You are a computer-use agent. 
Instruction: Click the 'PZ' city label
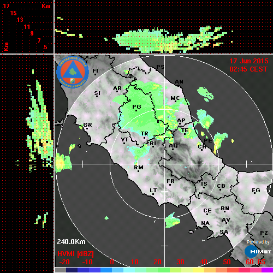[264, 233]
